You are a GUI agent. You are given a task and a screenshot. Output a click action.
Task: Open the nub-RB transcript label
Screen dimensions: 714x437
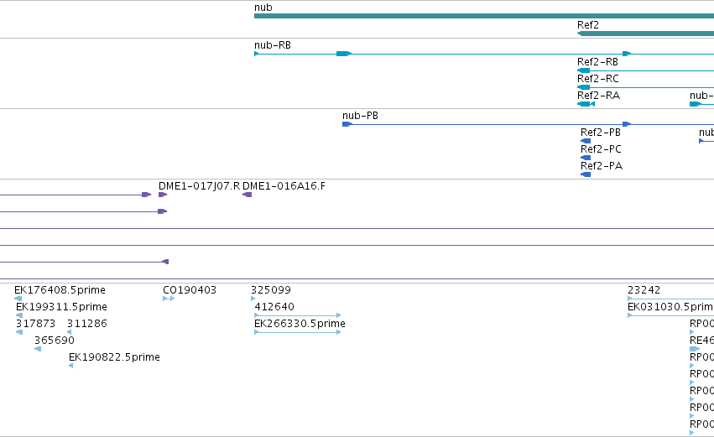[x=273, y=45]
